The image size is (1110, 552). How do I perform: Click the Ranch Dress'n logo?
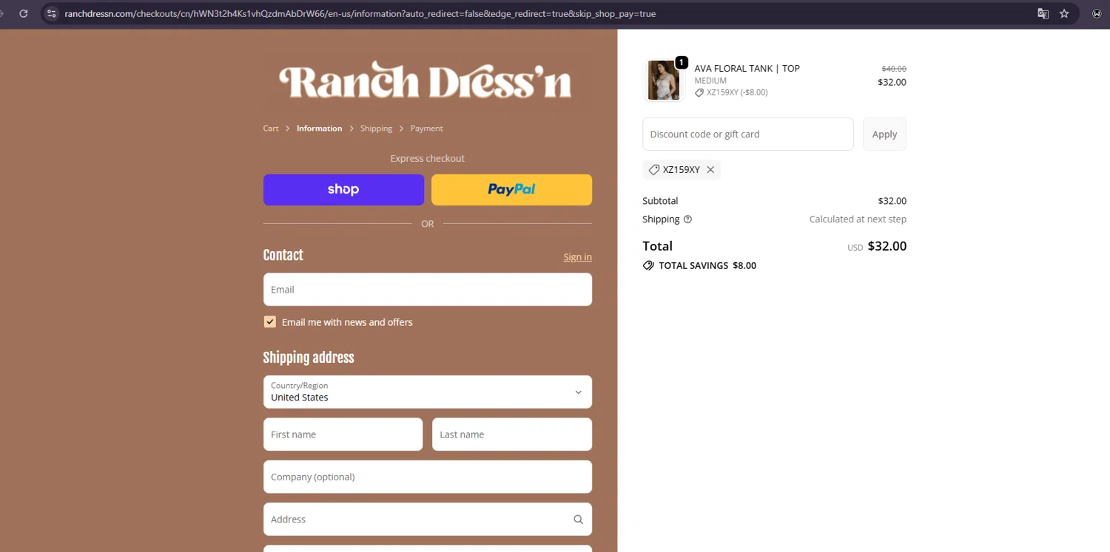(x=425, y=81)
